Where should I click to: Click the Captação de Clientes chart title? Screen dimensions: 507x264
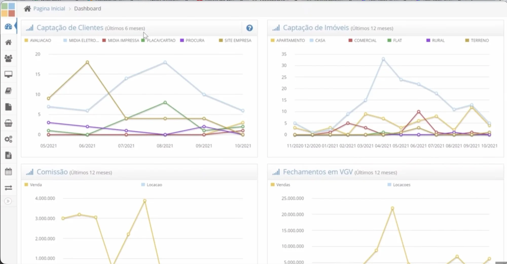[70, 28]
